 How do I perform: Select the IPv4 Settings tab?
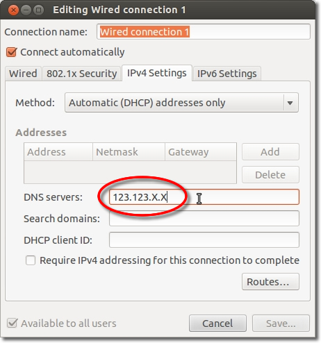pyautogui.click(x=157, y=73)
